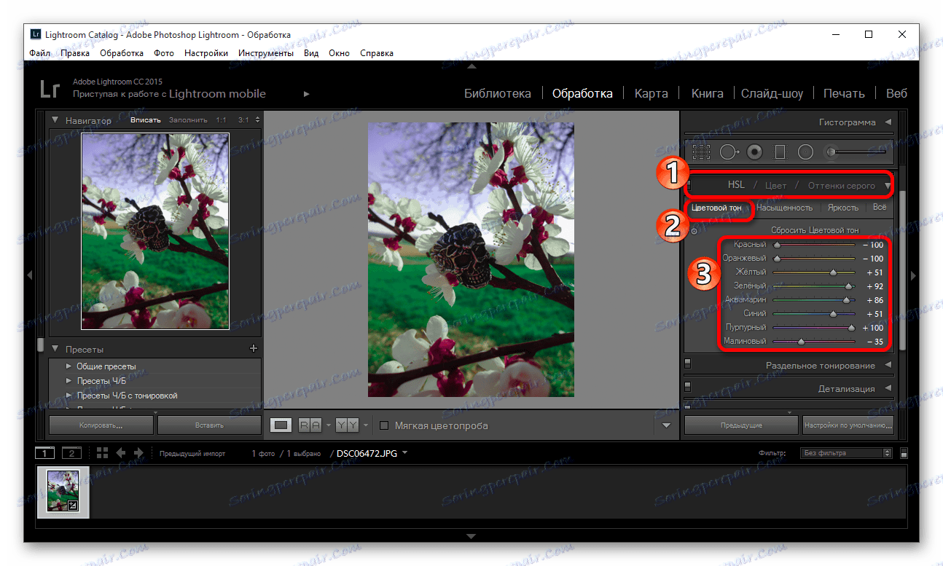This screenshot has height=566, width=943.
Task: Click the Предыдущие button
Action: coord(741,425)
